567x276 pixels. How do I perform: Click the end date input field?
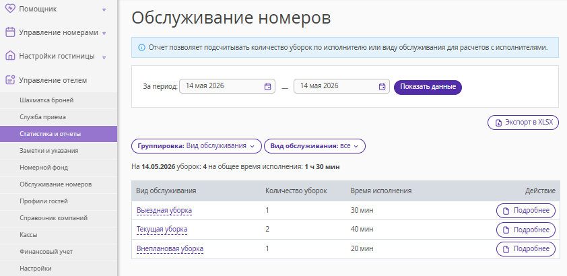[x=341, y=86]
